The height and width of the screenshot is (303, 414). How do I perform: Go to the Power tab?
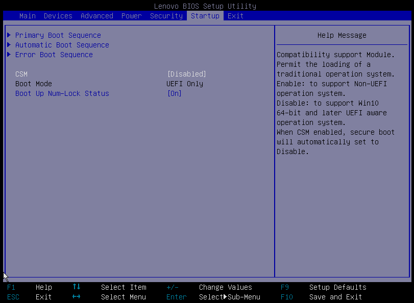[x=132, y=16]
